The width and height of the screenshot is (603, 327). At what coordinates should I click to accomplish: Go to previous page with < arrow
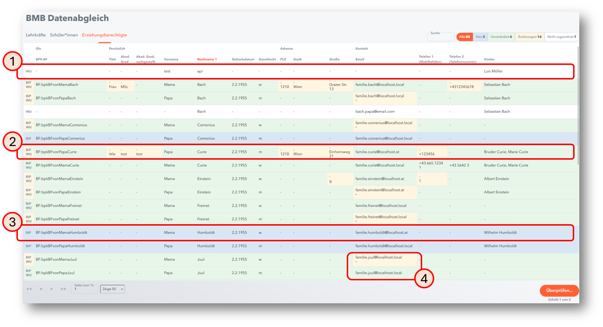[x=41, y=289]
